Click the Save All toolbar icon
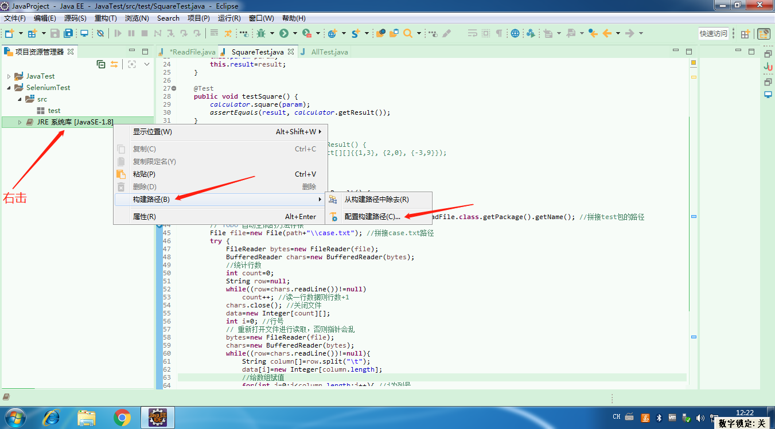The height and width of the screenshot is (429, 775). pyautogui.click(x=68, y=33)
